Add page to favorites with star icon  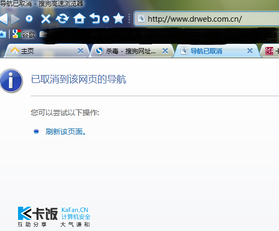[x=119, y=19]
